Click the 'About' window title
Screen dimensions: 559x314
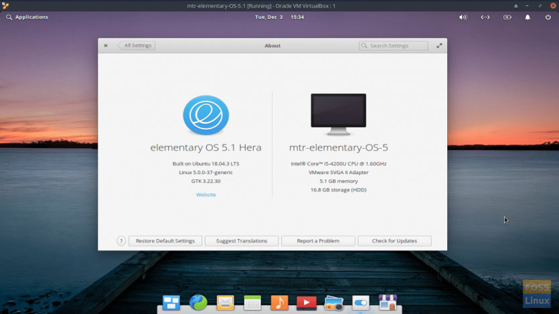(272, 46)
